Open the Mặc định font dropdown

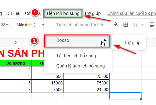(30, 25)
